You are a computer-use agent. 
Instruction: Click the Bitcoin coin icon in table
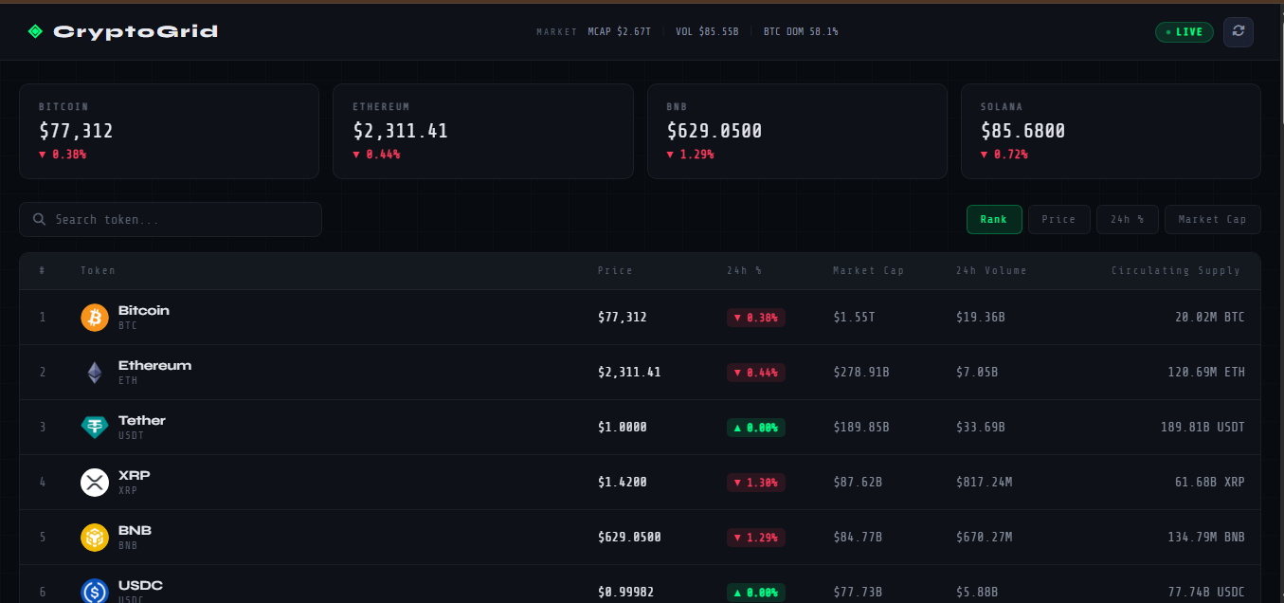tap(95, 318)
